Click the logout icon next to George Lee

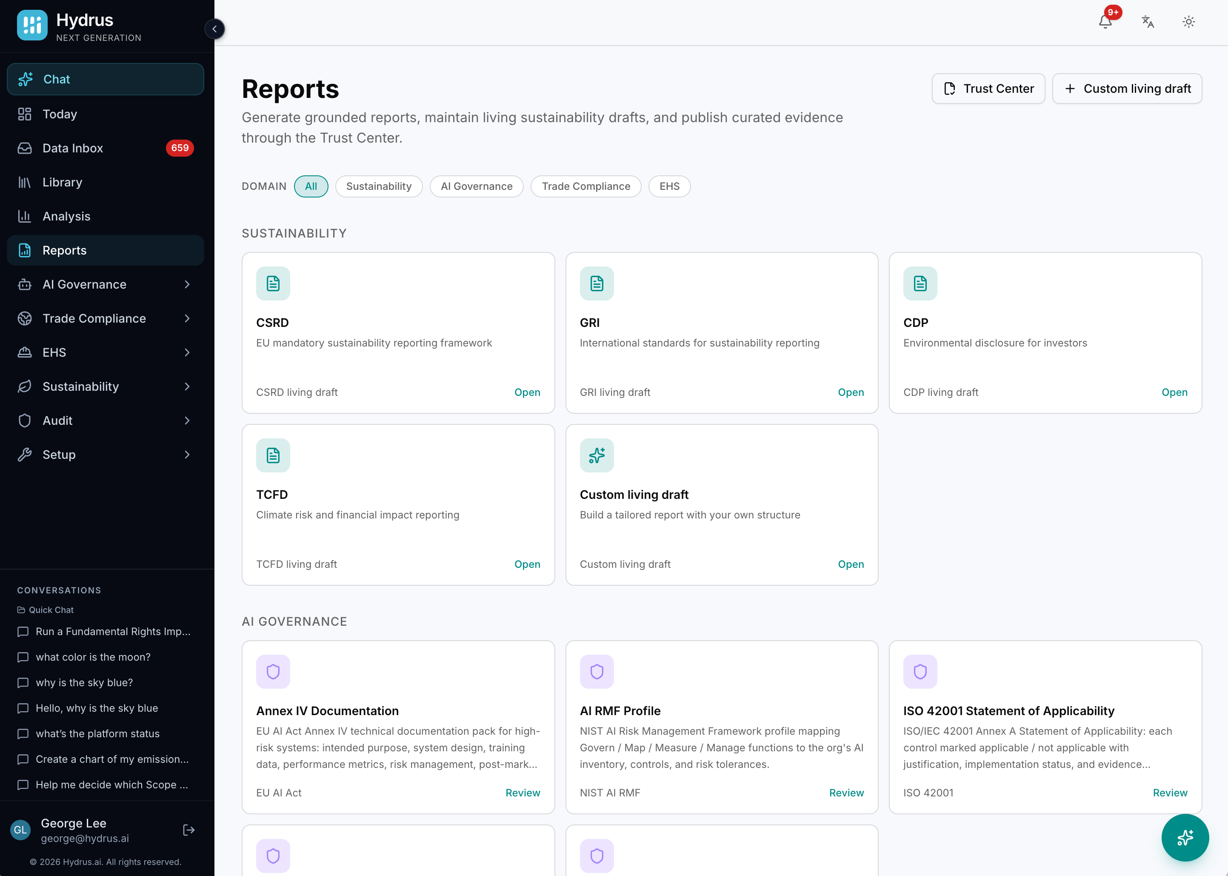[x=188, y=830]
